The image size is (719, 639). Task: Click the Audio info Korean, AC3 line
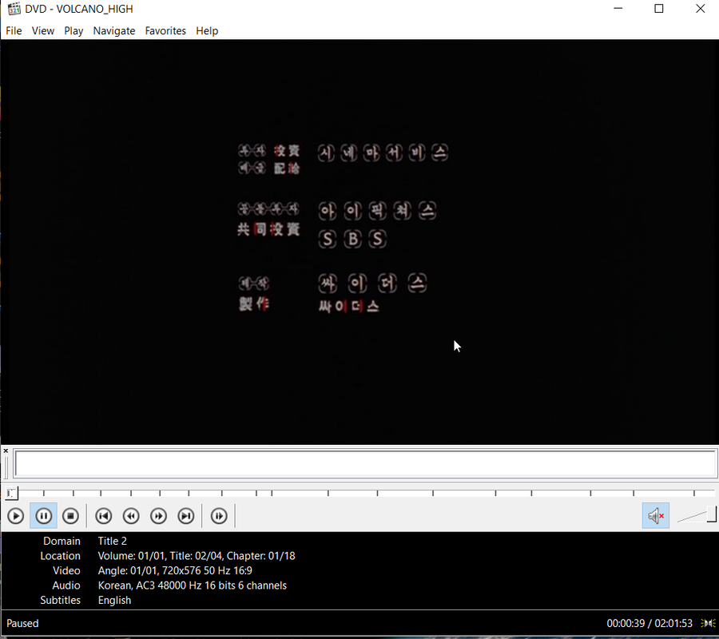(x=192, y=585)
